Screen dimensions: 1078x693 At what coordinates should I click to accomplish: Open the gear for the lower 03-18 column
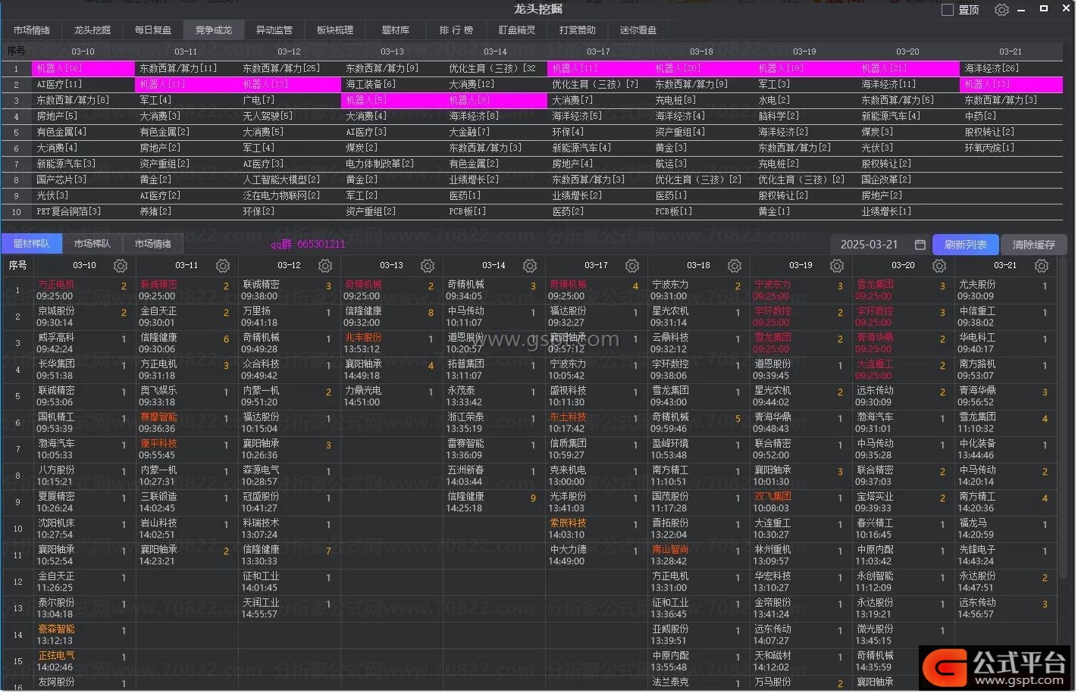(x=735, y=266)
